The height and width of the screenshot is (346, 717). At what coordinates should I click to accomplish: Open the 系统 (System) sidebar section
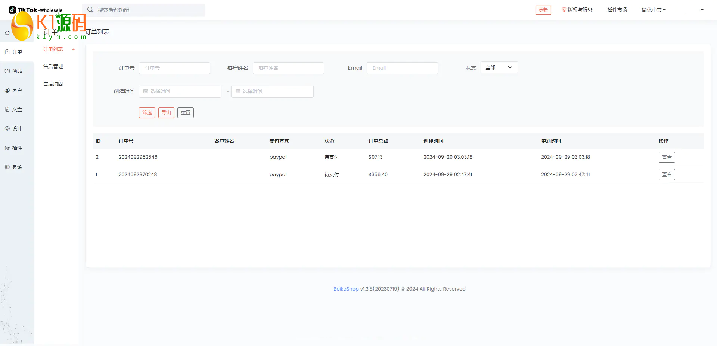coord(14,167)
